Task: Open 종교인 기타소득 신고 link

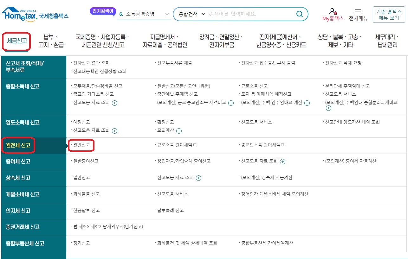Action: tap(94, 94)
